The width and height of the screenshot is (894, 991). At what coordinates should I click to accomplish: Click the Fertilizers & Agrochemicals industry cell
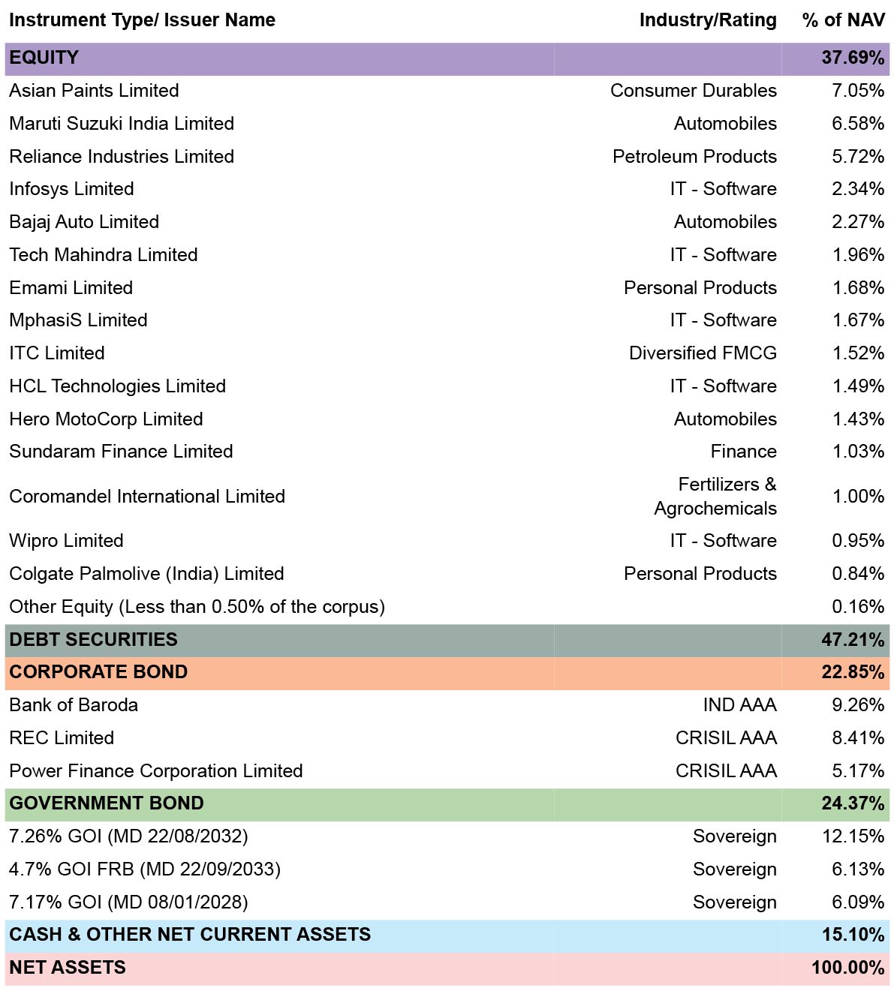715,497
